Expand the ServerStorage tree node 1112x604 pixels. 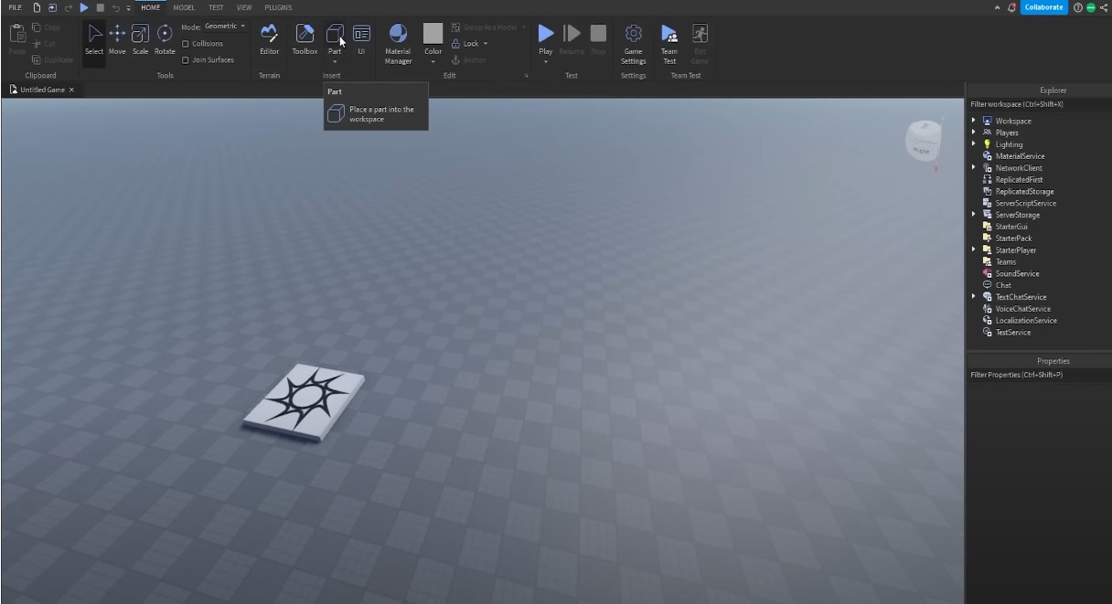(x=974, y=215)
